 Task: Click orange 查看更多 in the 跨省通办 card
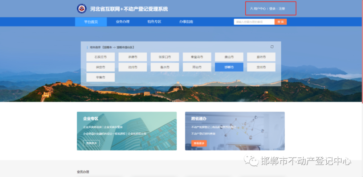pos(199,143)
